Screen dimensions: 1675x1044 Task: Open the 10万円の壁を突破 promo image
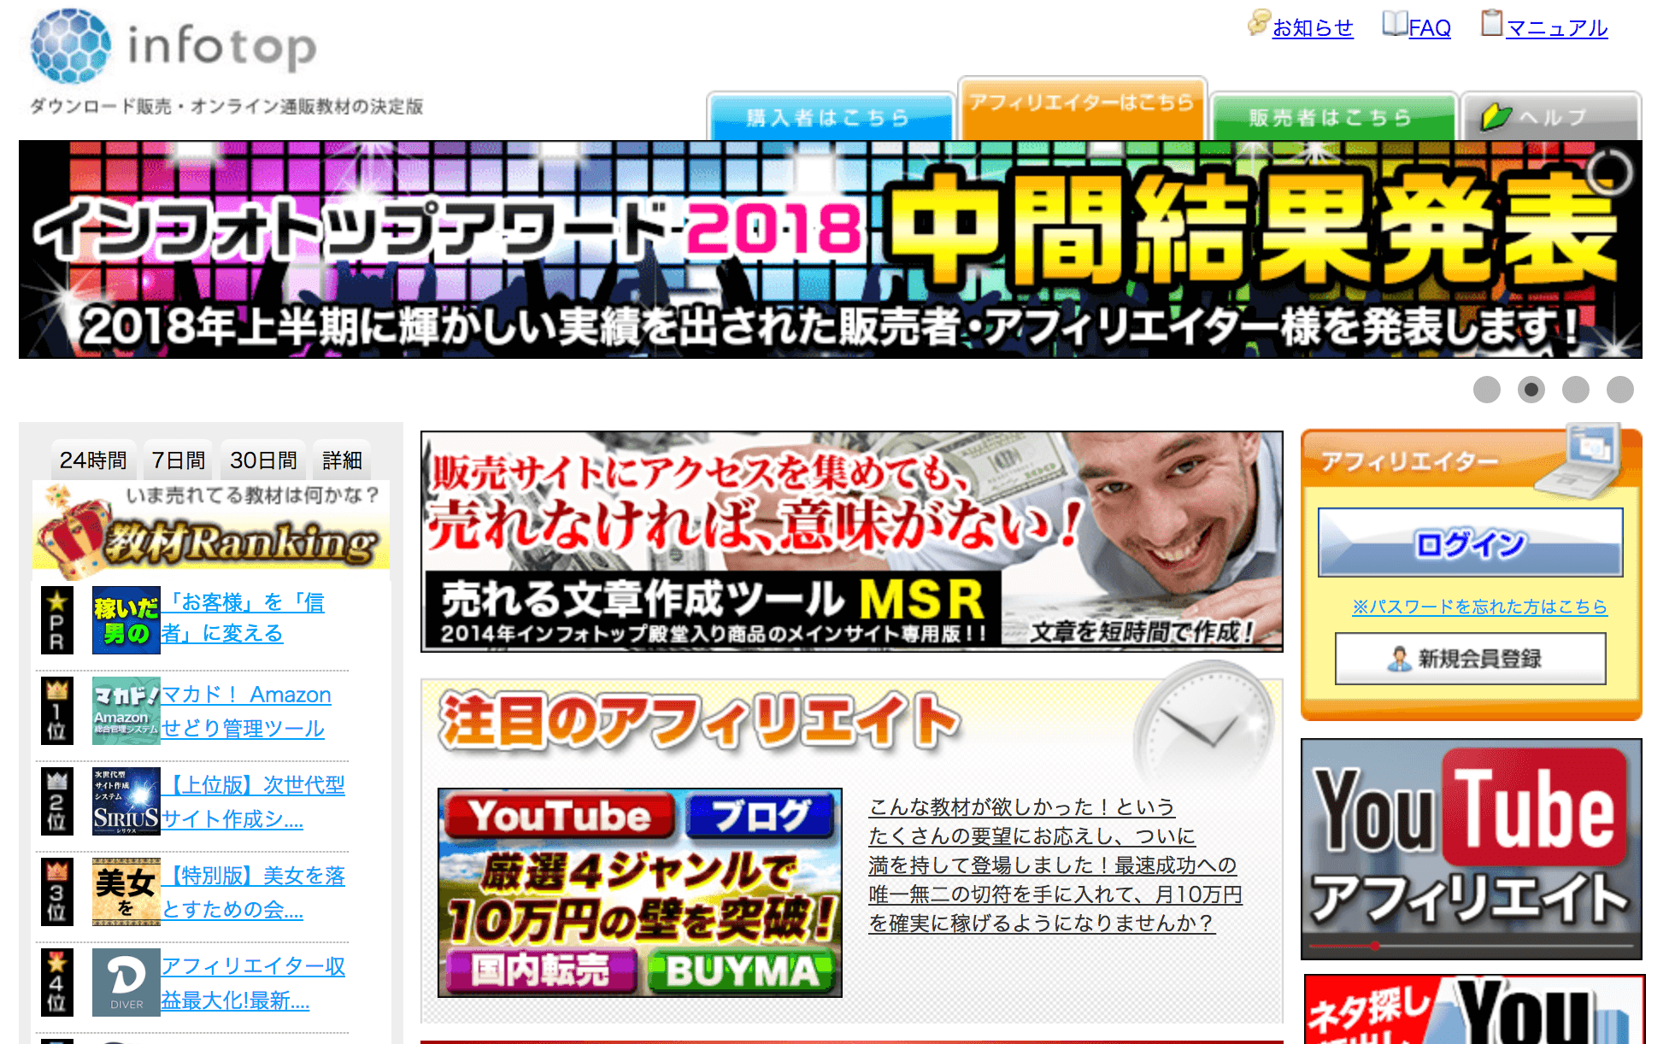[x=640, y=893]
